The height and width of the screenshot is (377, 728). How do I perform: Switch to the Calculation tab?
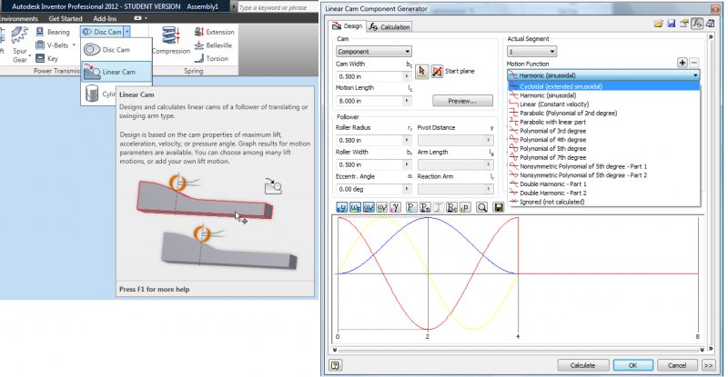pyautogui.click(x=389, y=27)
